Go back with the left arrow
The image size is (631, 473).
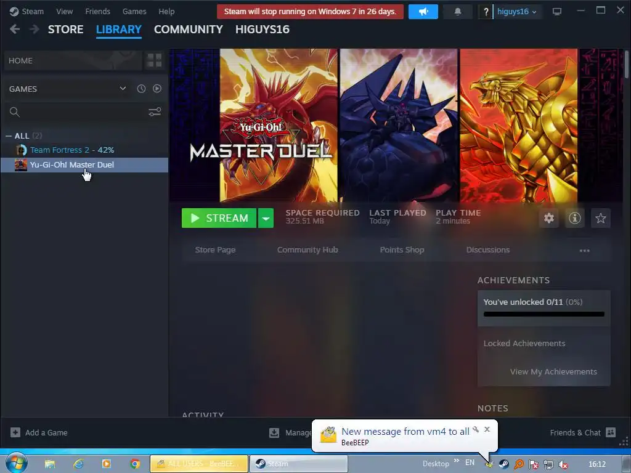coord(15,29)
